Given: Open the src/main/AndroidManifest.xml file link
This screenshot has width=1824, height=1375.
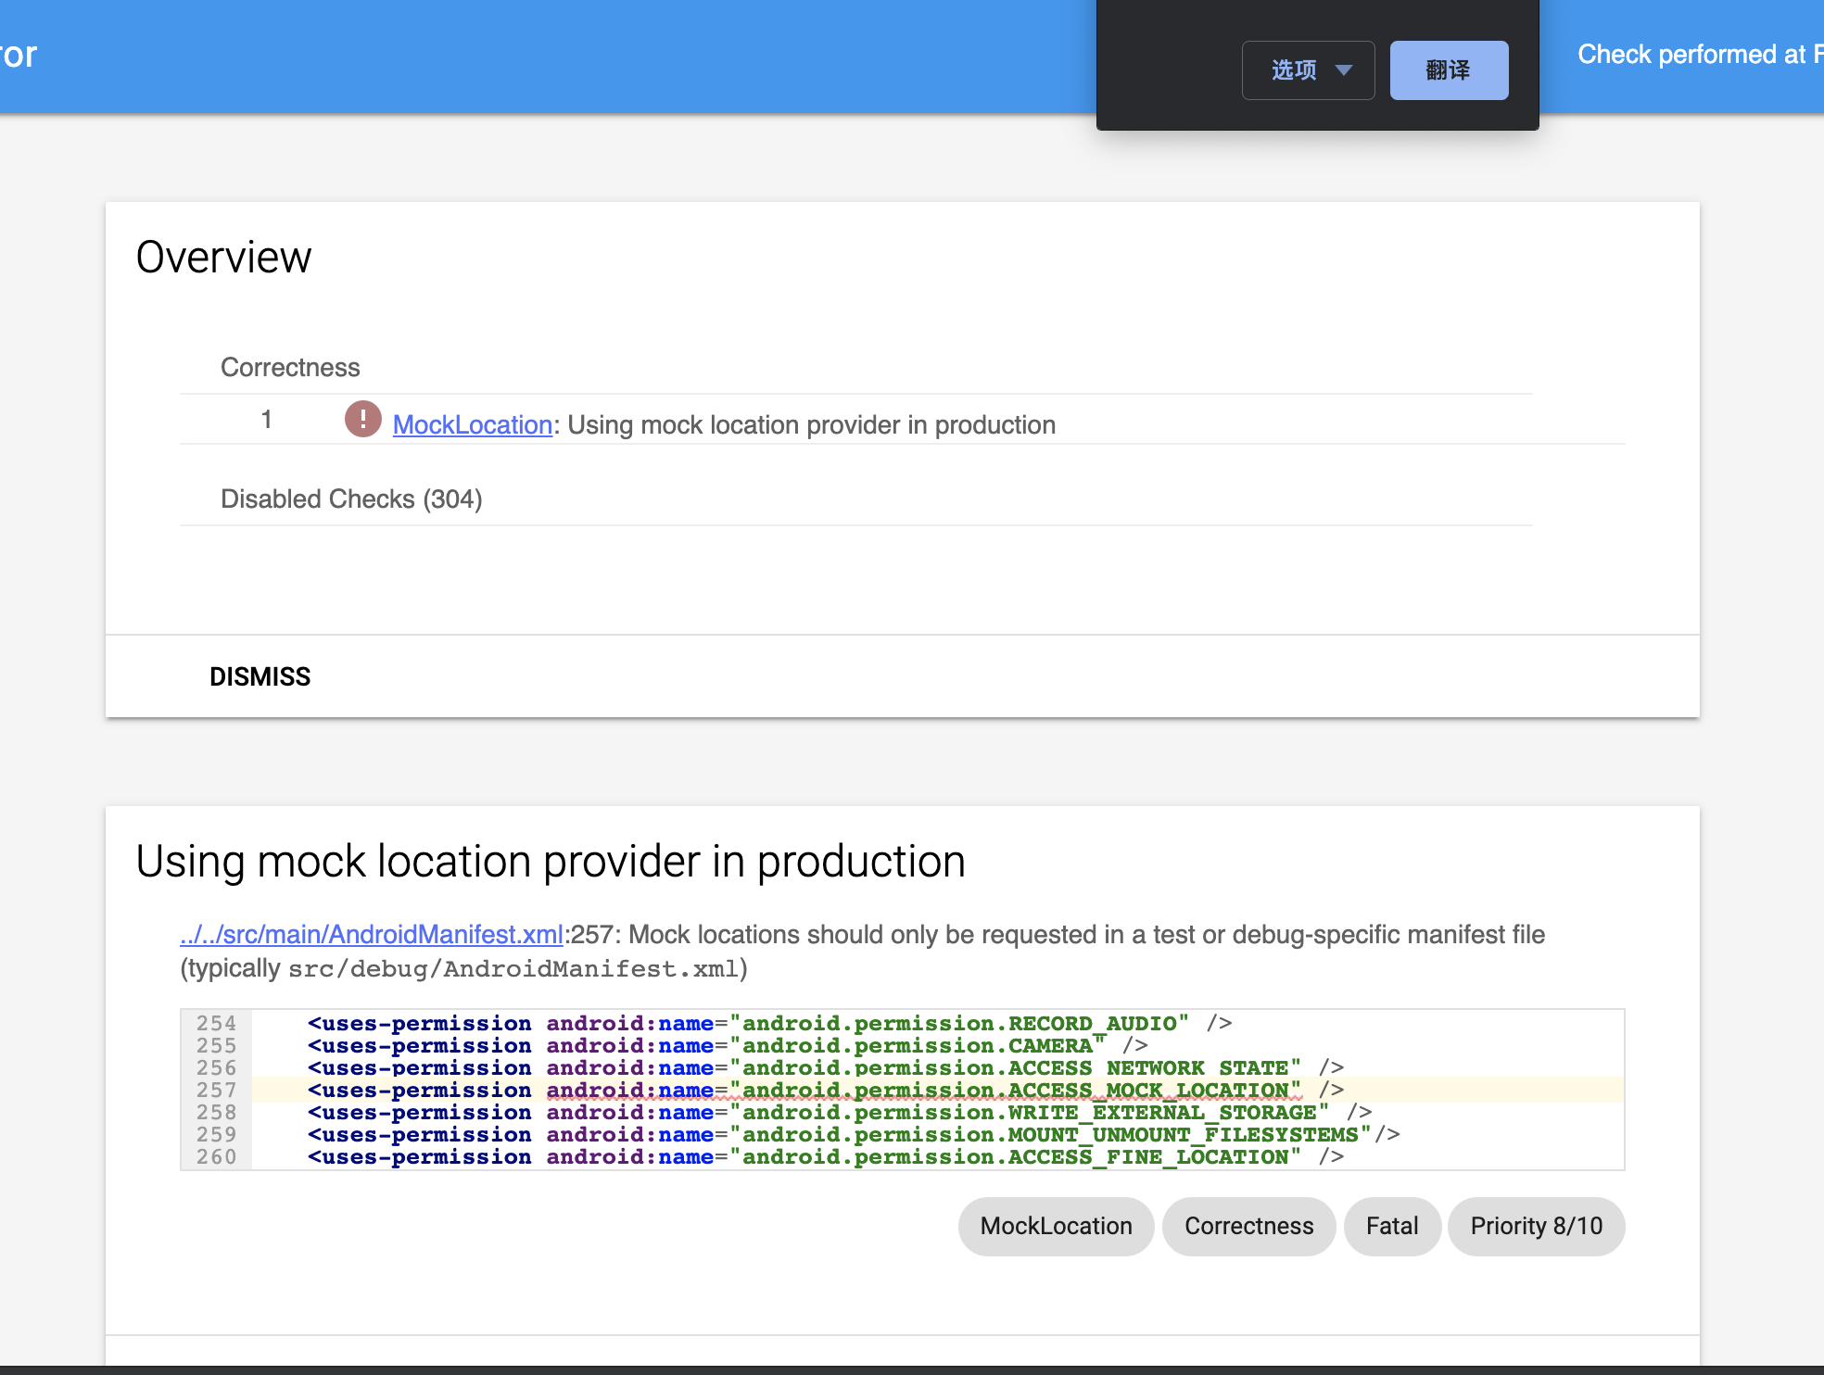Looking at the screenshot, I should pos(371,934).
